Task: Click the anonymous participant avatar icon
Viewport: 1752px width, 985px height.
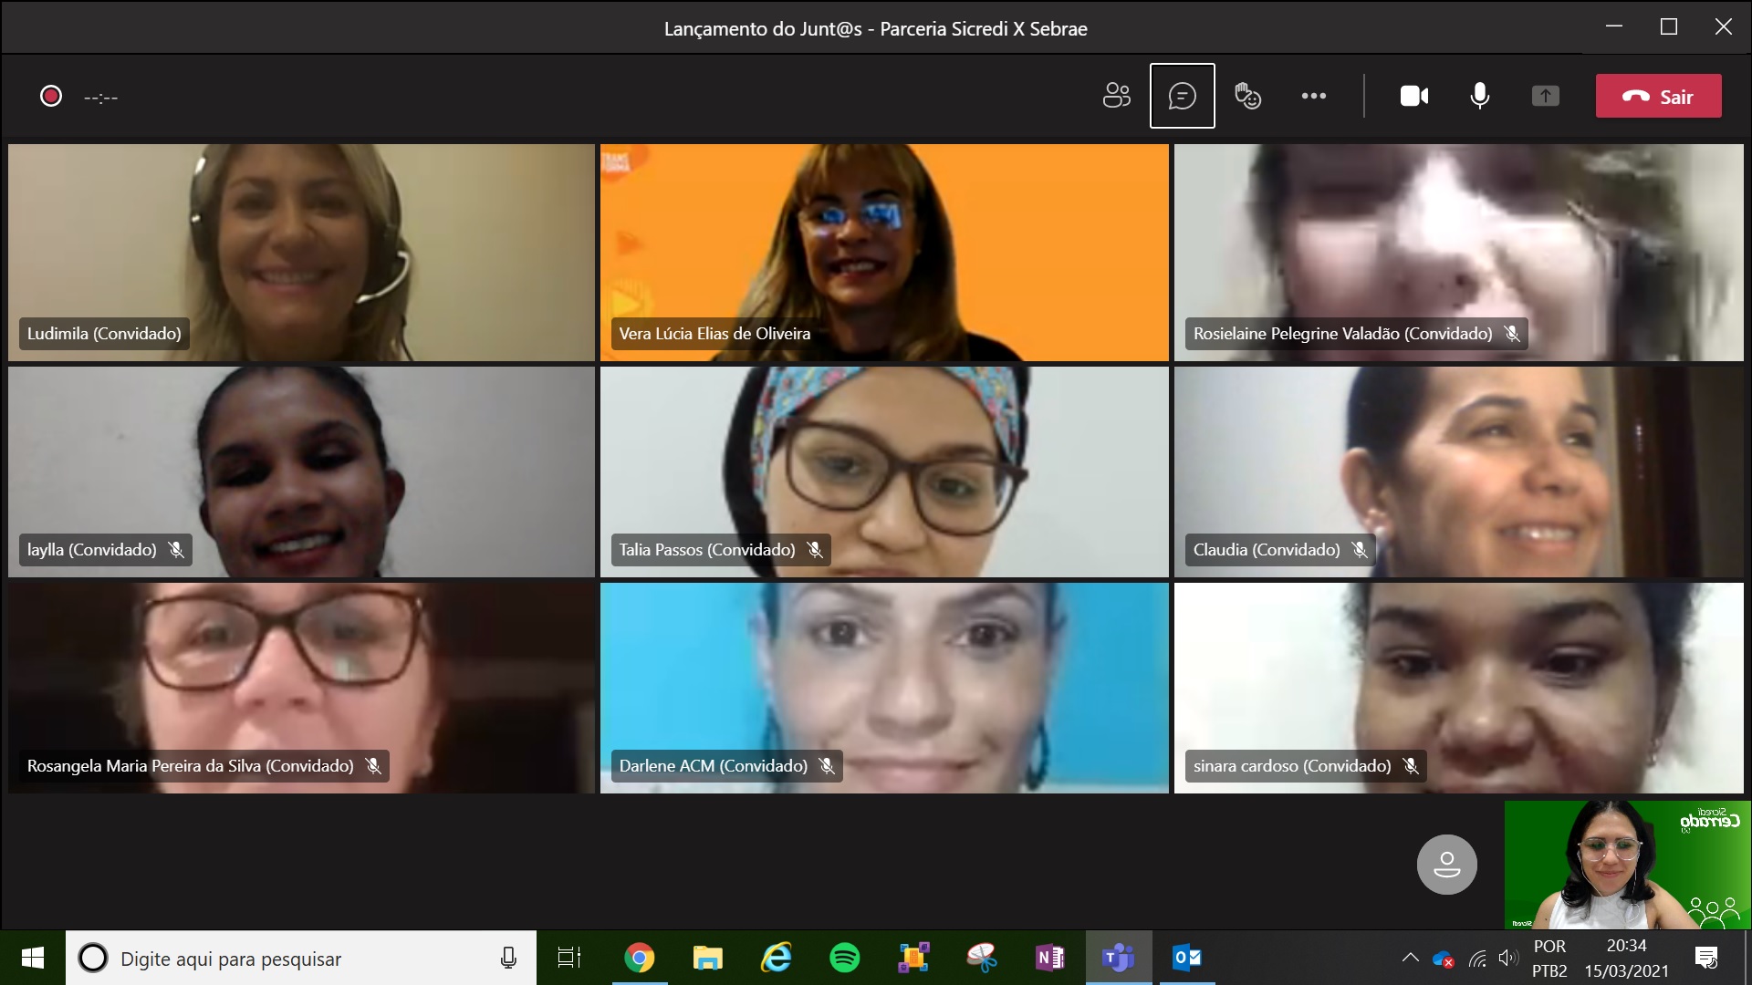Action: (x=1445, y=865)
